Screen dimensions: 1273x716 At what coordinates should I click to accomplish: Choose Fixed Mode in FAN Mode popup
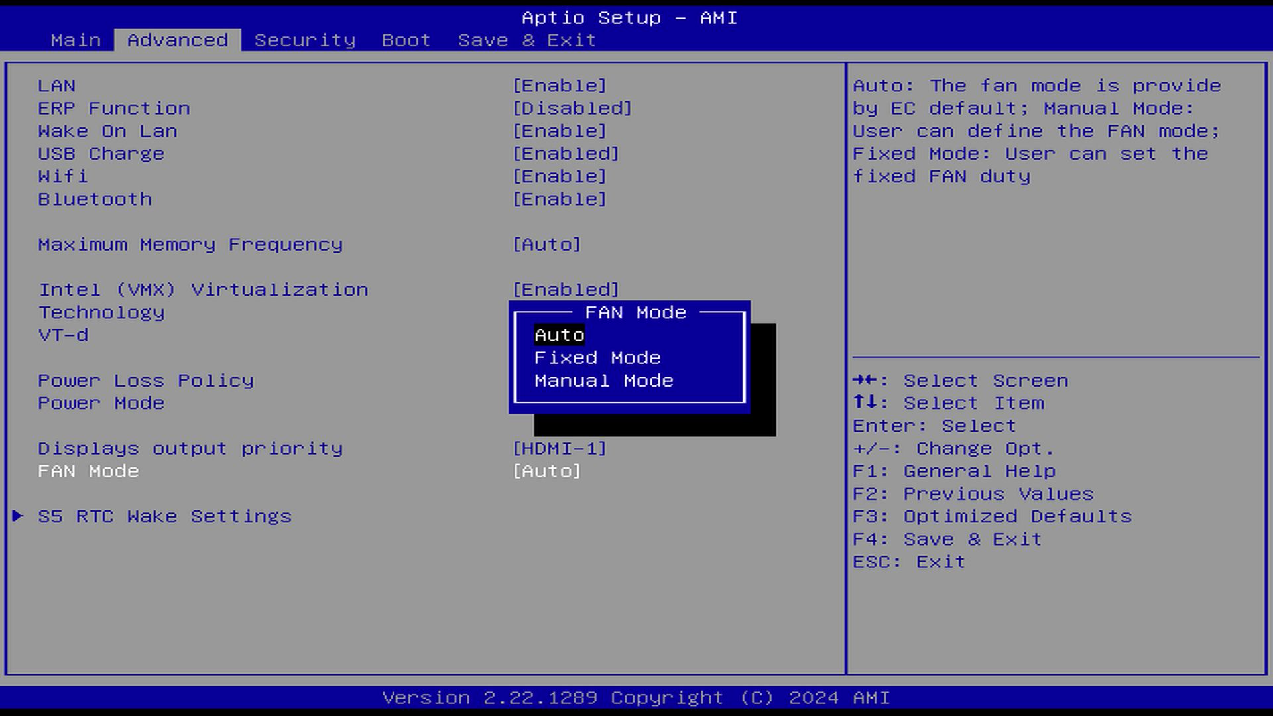tap(597, 358)
